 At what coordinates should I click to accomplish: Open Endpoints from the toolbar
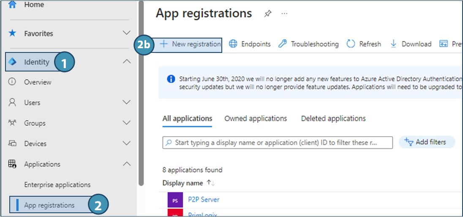coord(250,44)
